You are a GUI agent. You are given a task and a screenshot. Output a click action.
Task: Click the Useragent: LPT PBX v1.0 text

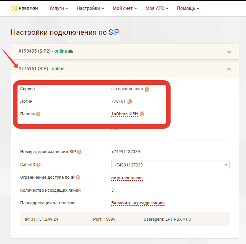[x=167, y=219]
